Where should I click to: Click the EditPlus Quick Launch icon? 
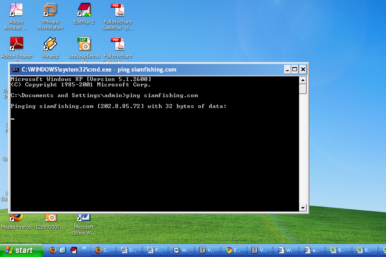73,250
